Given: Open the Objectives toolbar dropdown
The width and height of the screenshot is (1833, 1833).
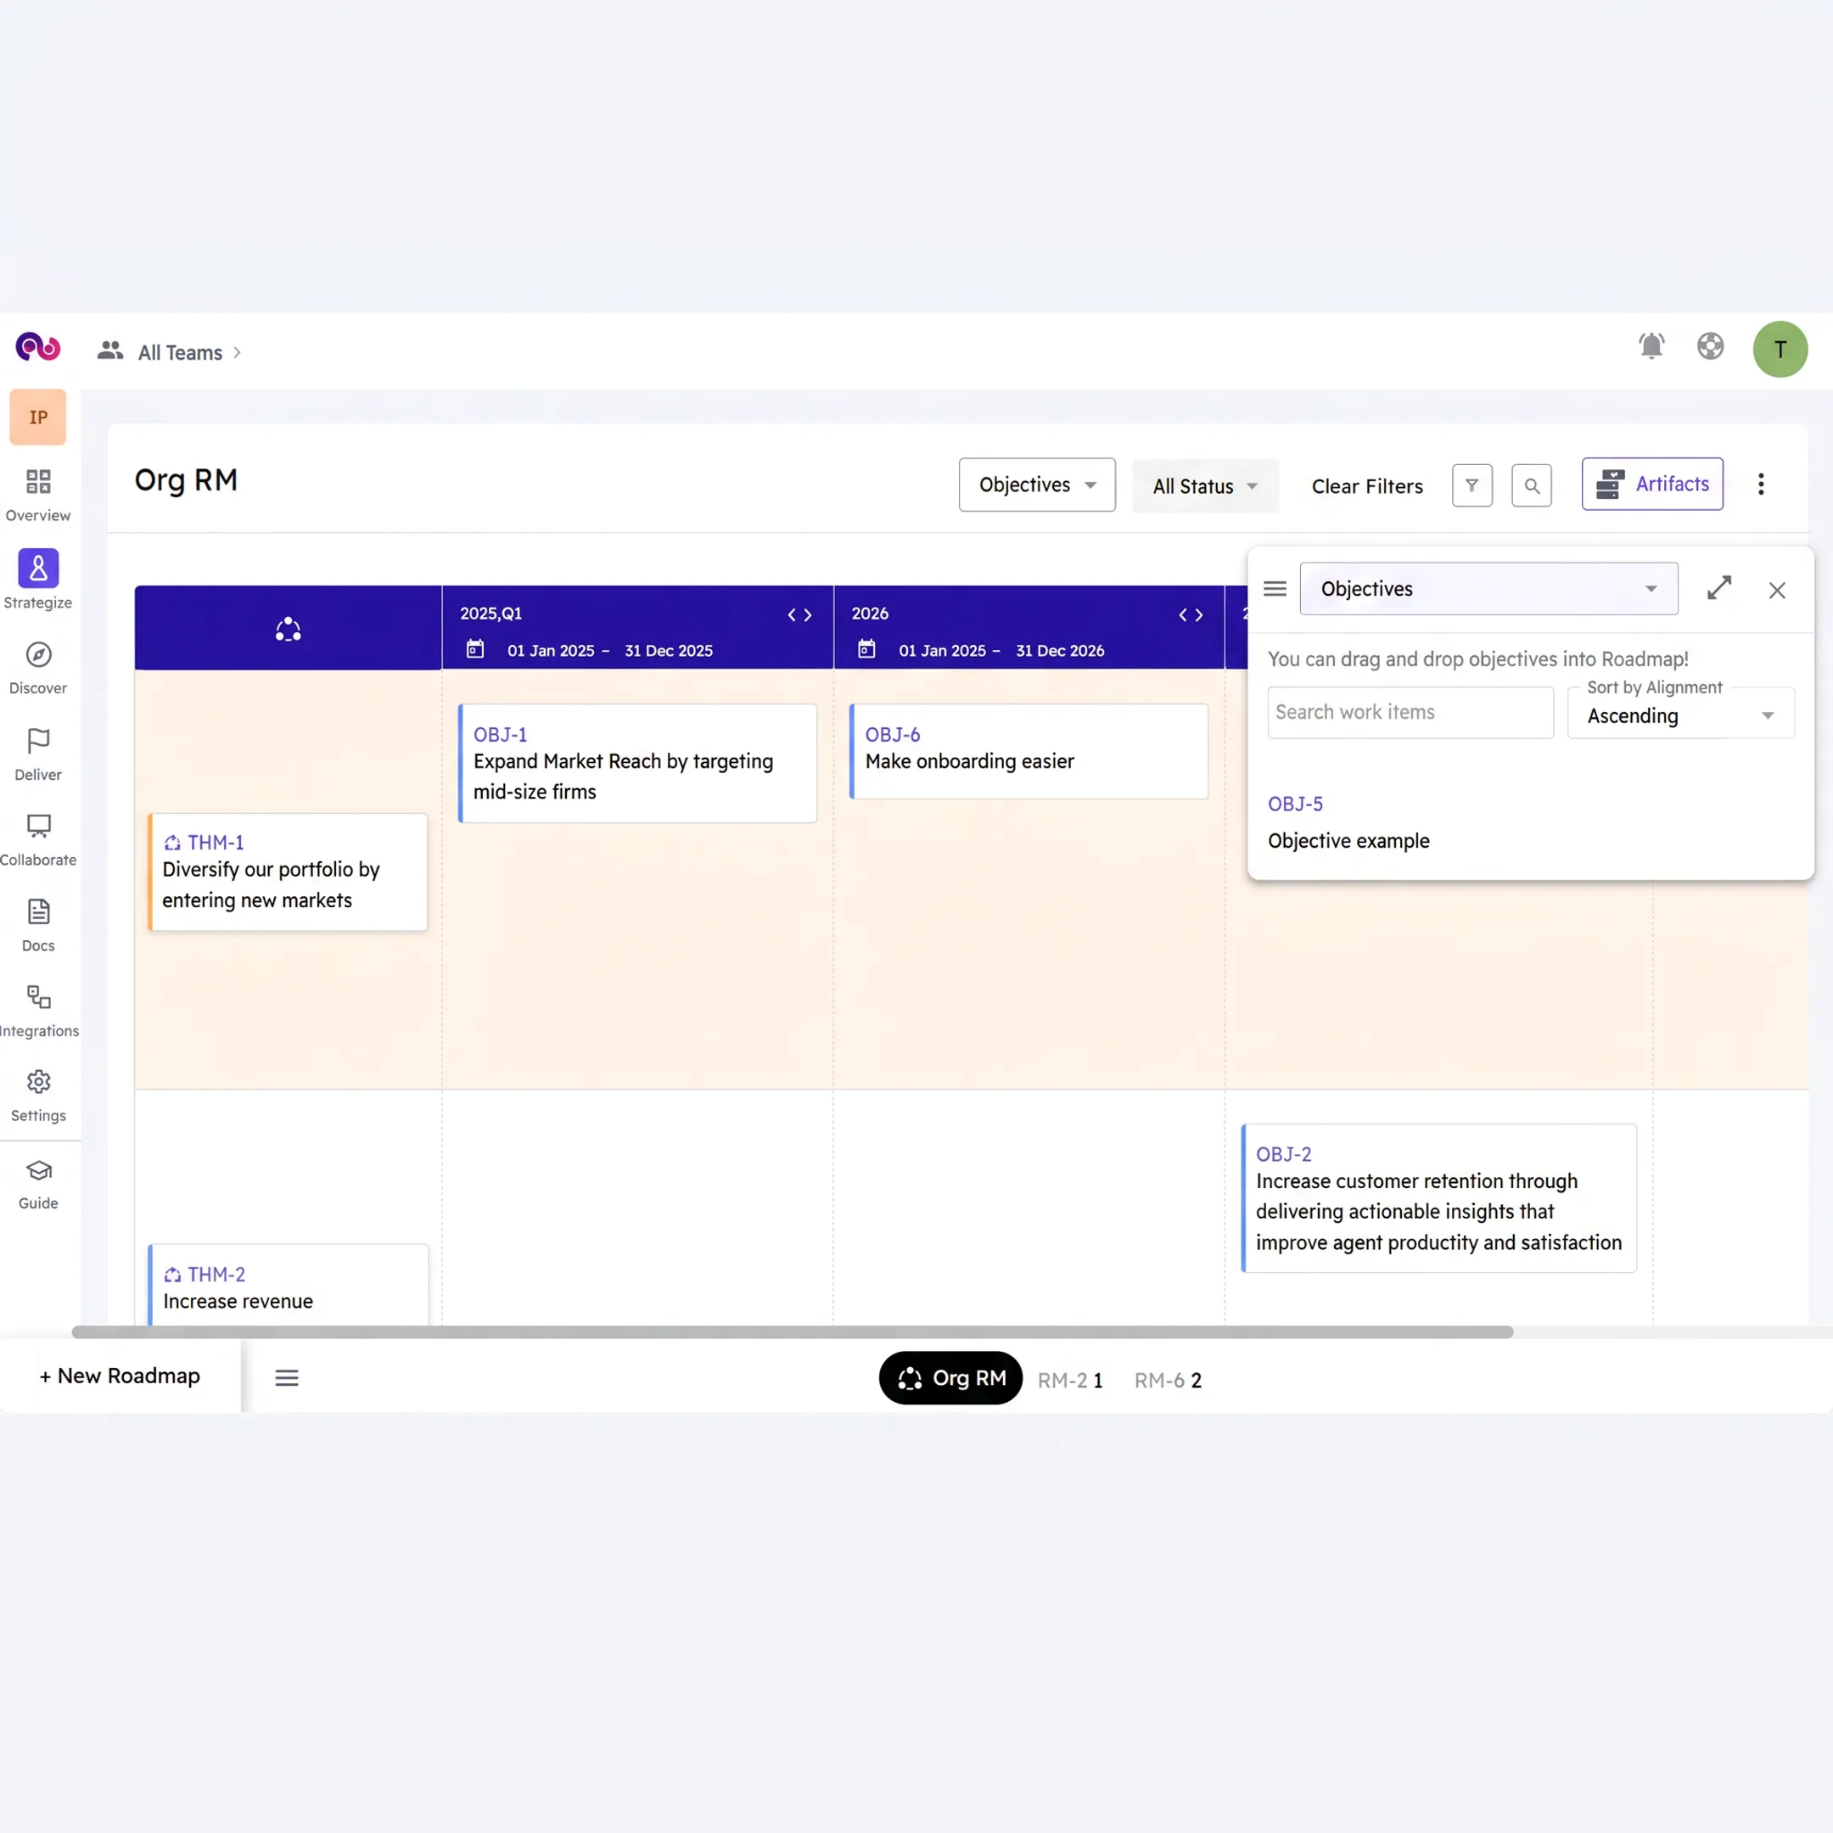Looking at the screenshot, I should 1037,485.
